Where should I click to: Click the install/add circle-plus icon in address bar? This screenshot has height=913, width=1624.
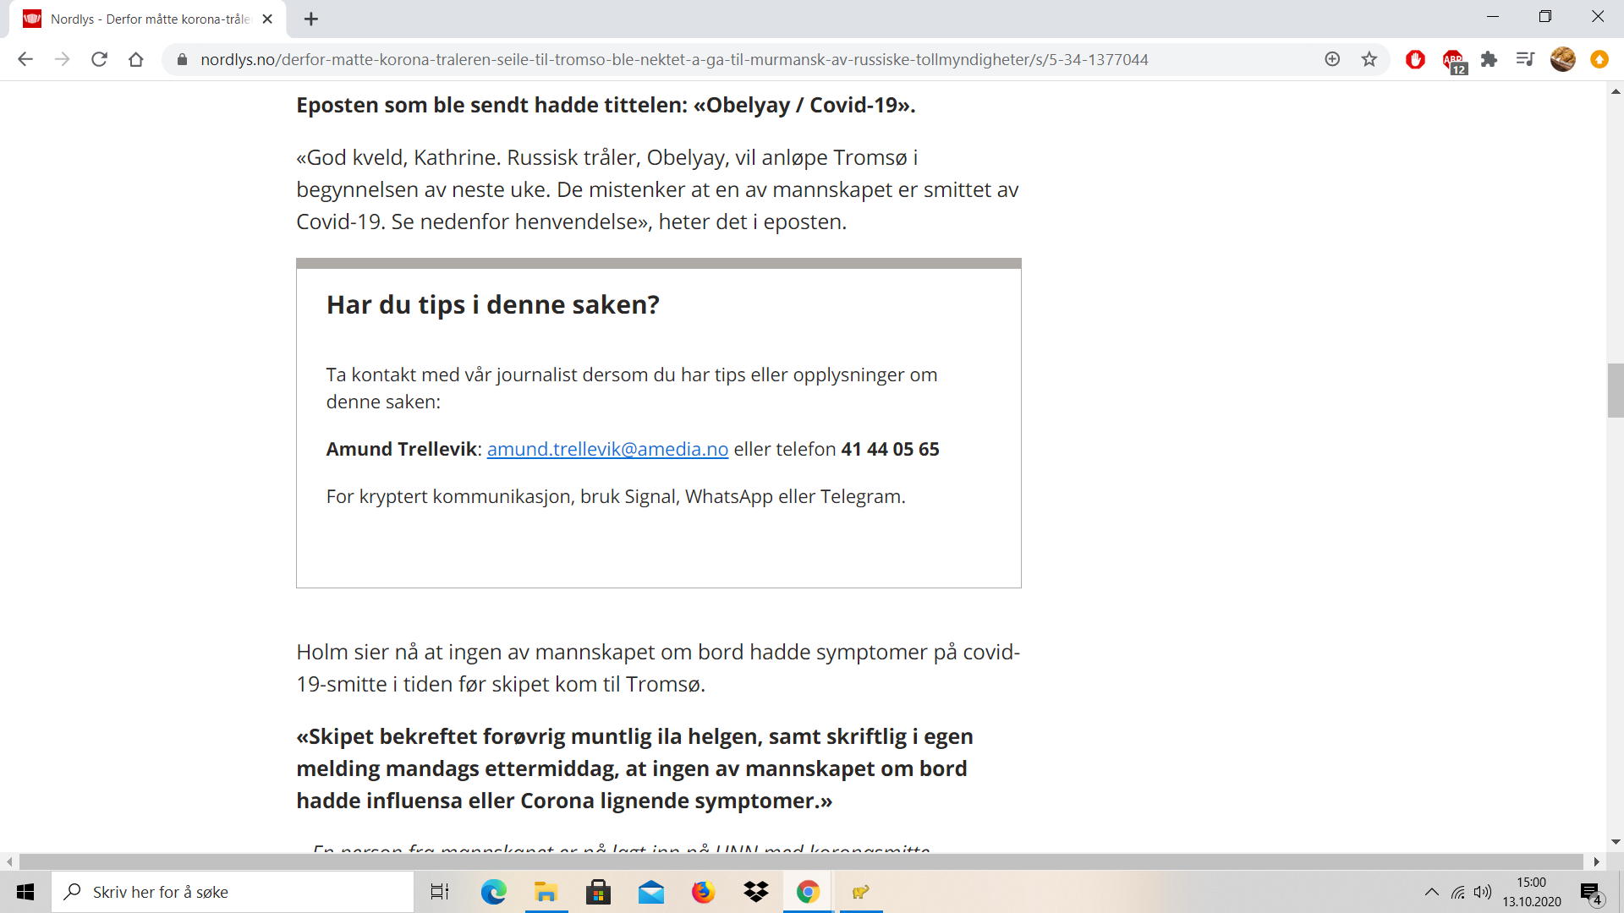point(1332,59)
